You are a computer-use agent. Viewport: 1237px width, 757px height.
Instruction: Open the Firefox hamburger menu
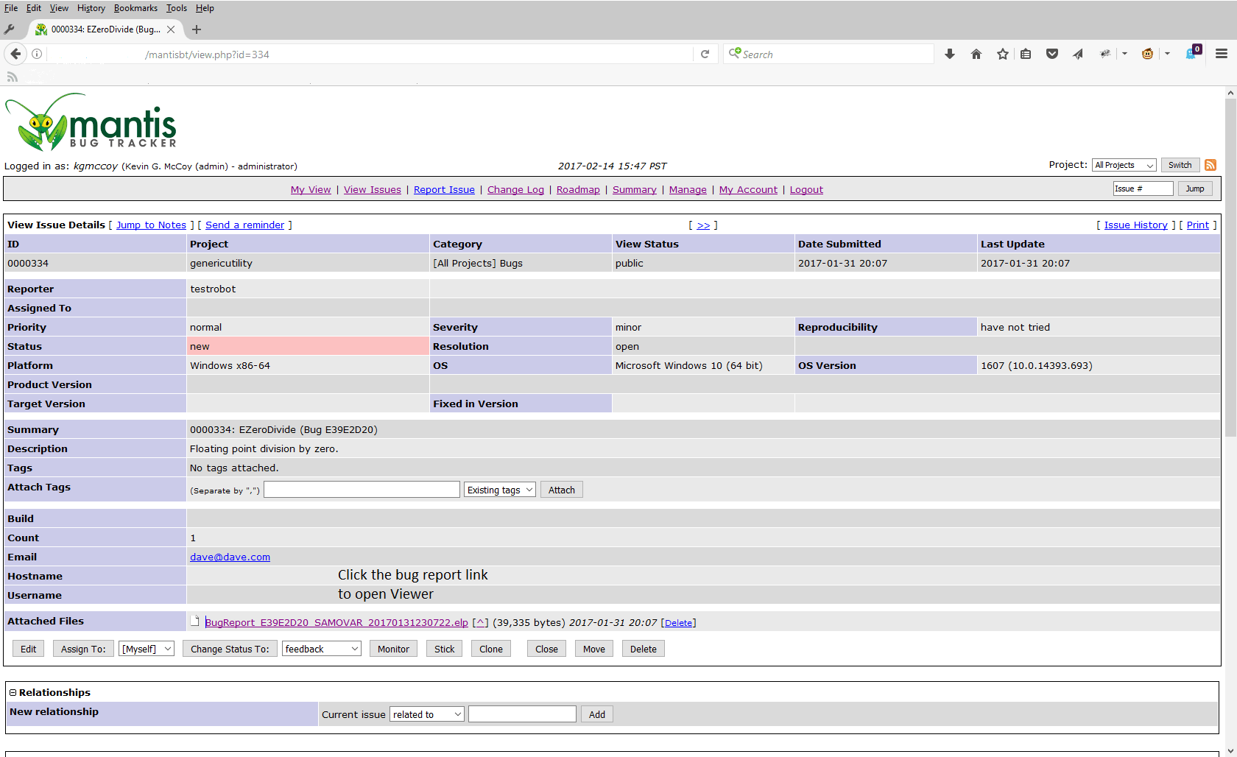[1222, 54]
